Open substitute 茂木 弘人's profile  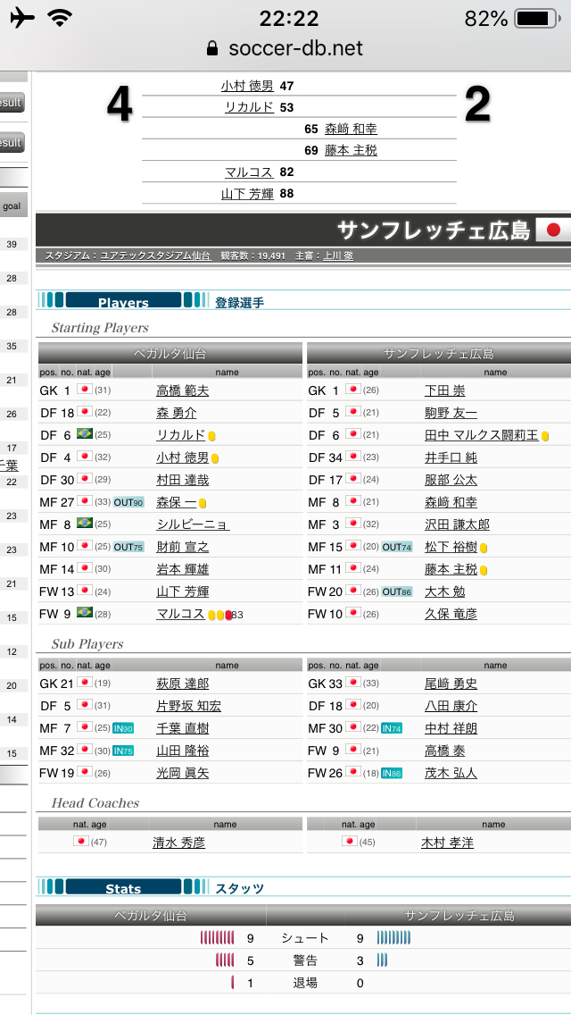point(451,773)
